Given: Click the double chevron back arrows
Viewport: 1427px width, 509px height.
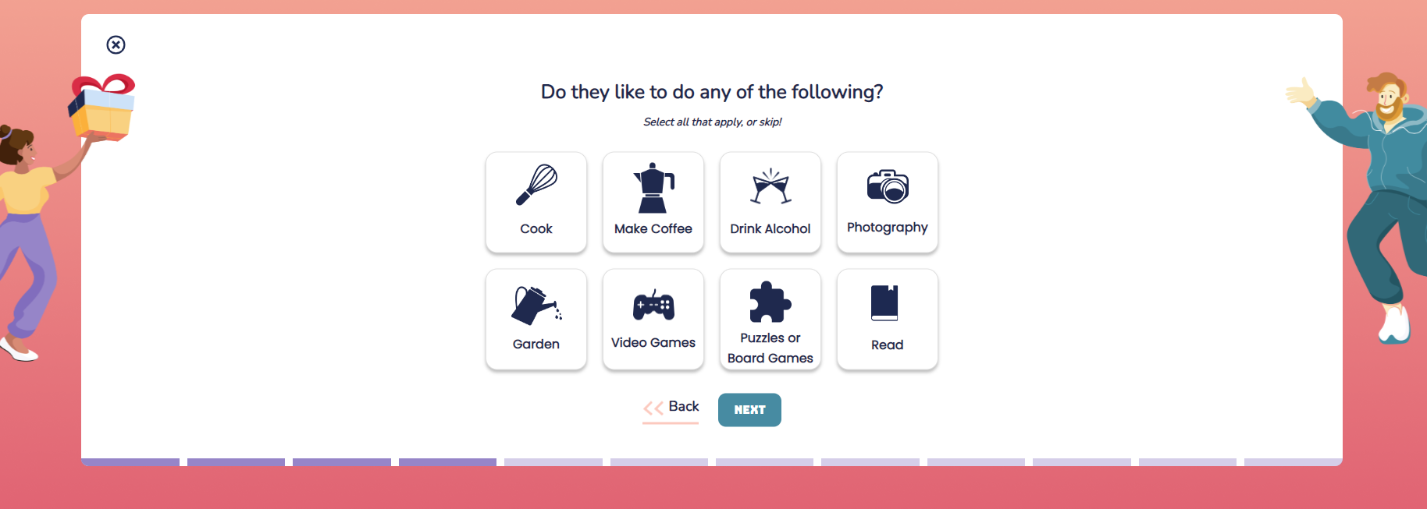Looking at the screenshot, I should (653, 408).
